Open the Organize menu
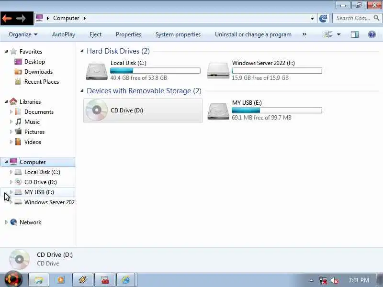 tap(23, 34)
